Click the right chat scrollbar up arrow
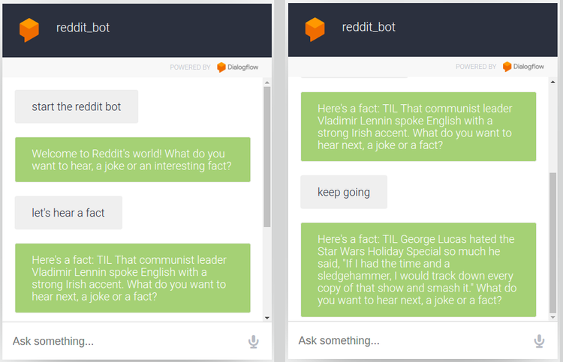 click(x=553, y=82)
